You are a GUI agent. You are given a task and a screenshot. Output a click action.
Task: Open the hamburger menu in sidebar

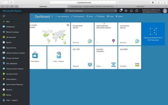pyautogui.click(x=4, y=16)
